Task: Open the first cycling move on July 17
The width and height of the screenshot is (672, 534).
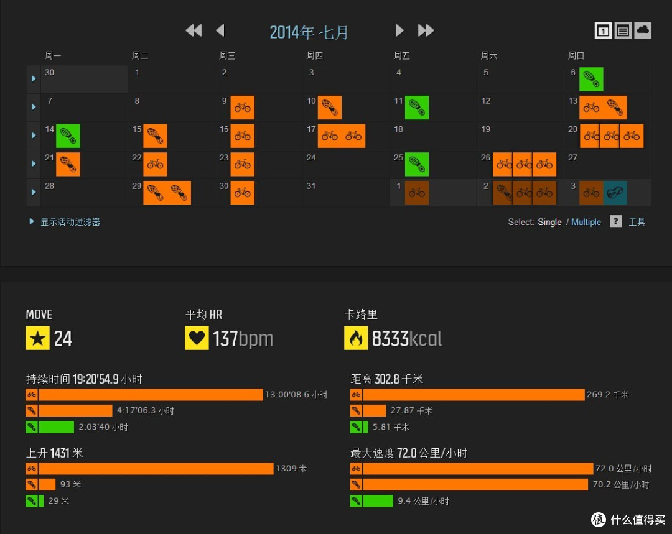Action: [330, 136]
